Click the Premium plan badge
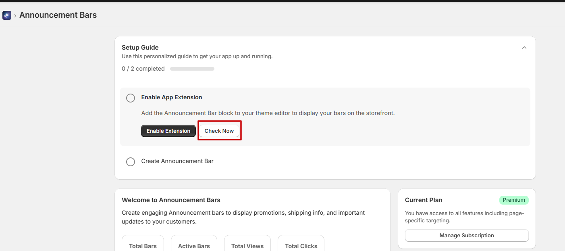565x251 pixels. pos(513,200)
